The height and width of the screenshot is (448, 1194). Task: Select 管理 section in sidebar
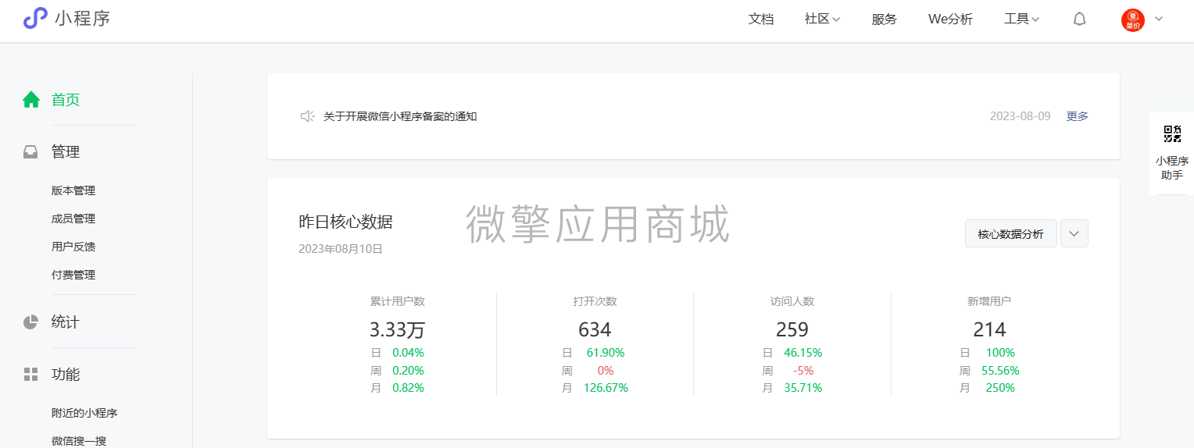tap(66, 152)
